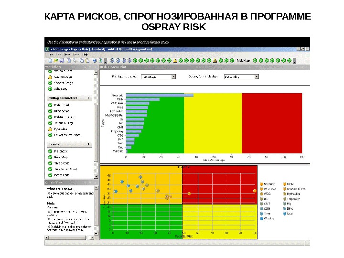Go to previous workflow step button
344x258 pixels.
tap(118, 61)
